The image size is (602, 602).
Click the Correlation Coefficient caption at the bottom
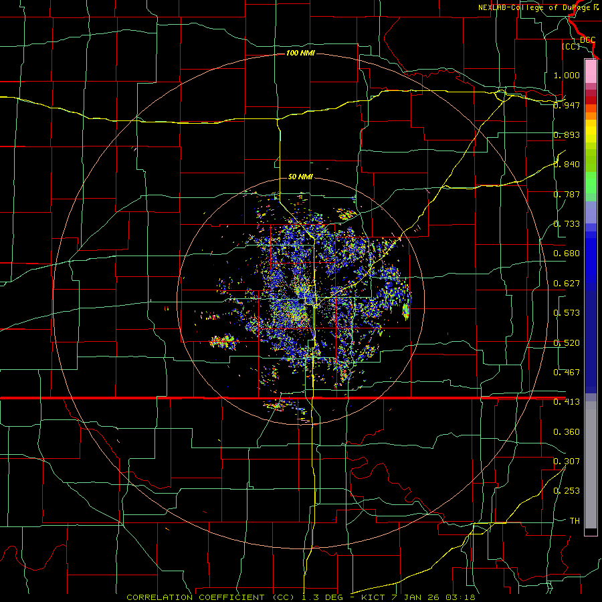[x=300, y=597]
